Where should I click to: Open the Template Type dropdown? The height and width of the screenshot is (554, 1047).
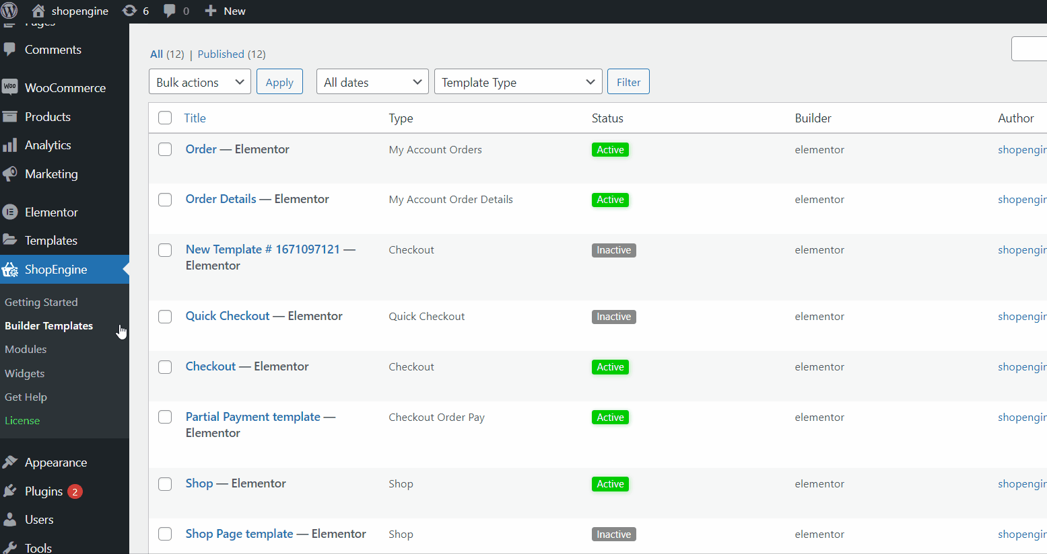(518, 81)
